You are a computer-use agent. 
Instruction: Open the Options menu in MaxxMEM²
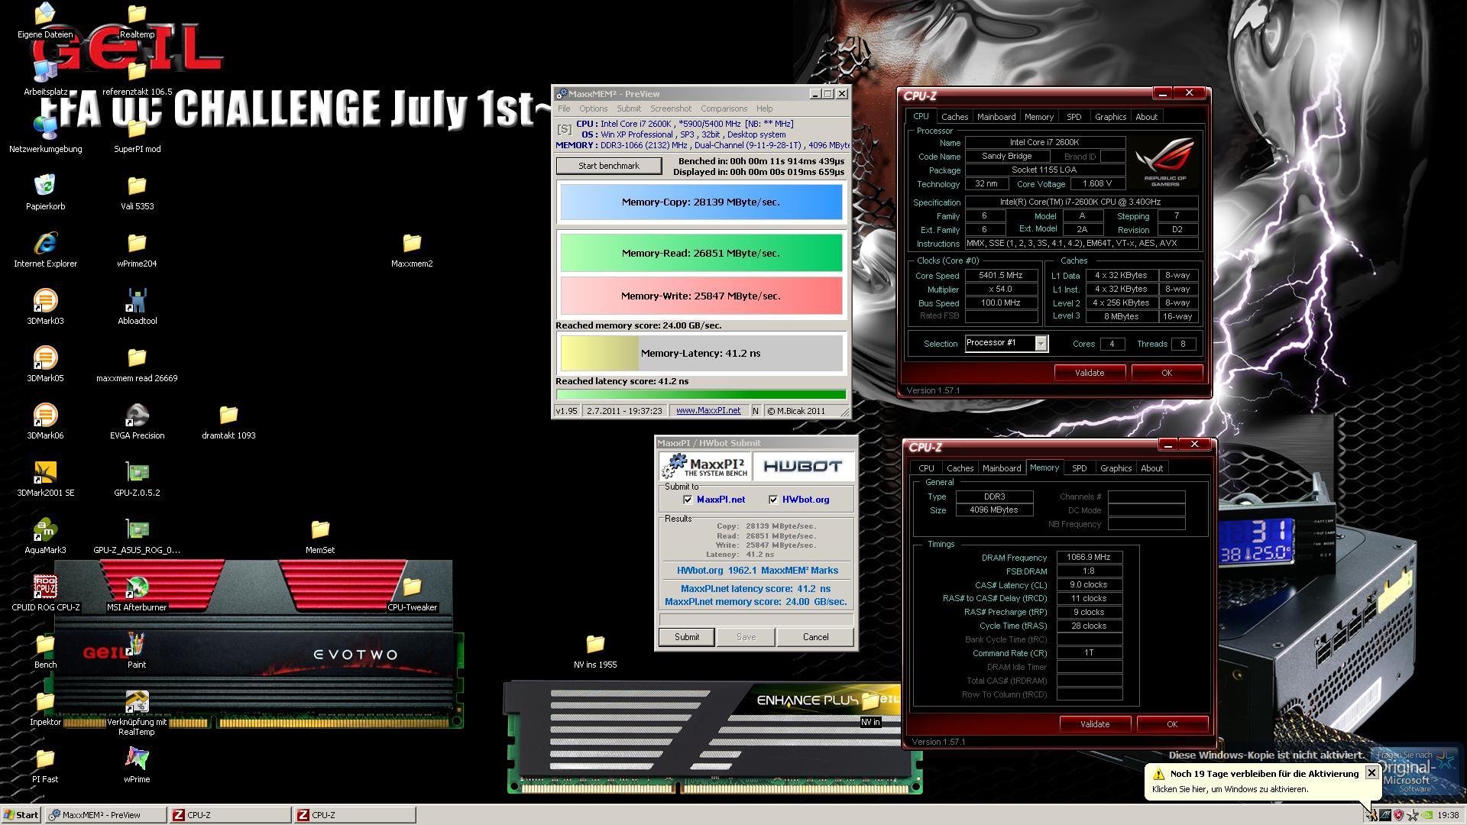coord(593,108)
